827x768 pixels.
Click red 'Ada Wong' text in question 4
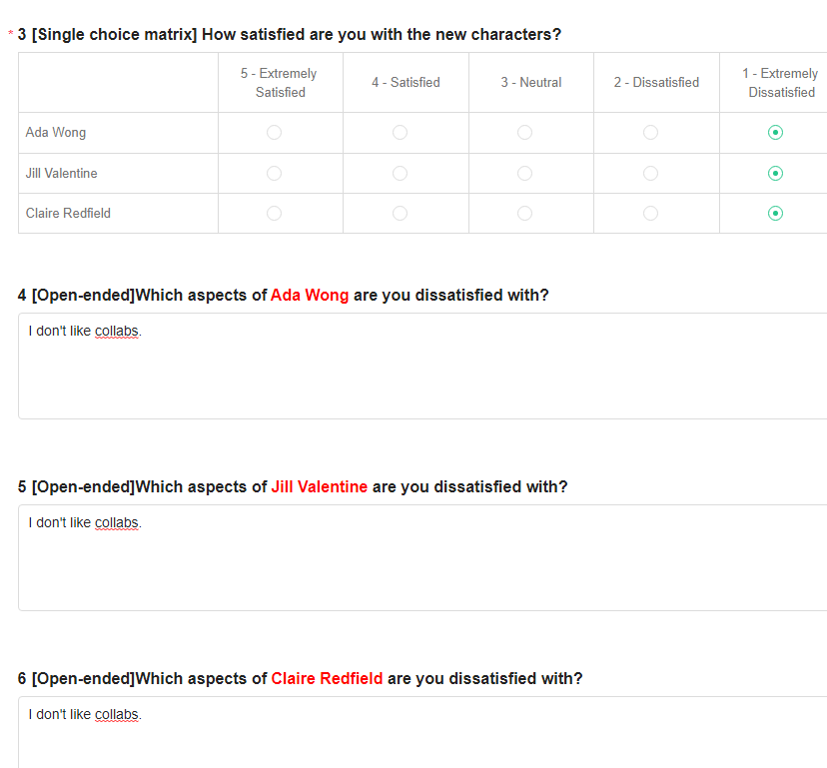pyautogui.click(x=310, y=295)
